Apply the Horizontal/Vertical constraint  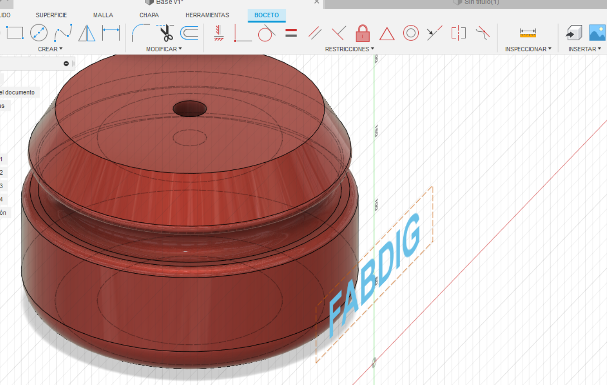[219, 33]
